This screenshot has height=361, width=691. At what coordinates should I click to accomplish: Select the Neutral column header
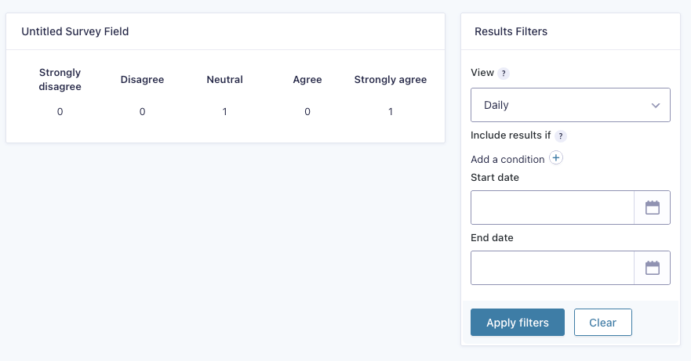[x=225, y=80]
